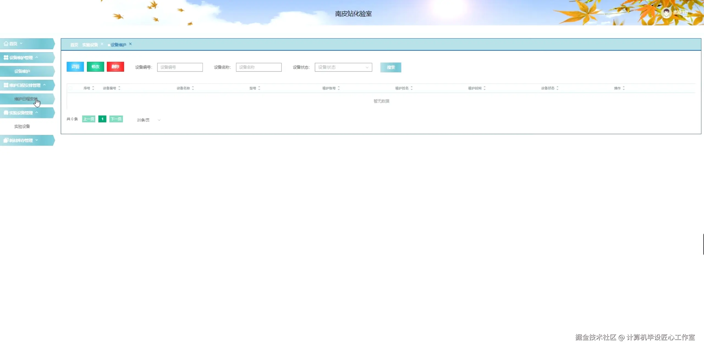Click the 维护日程安排管理 grid icon

[x=6, y=85]
